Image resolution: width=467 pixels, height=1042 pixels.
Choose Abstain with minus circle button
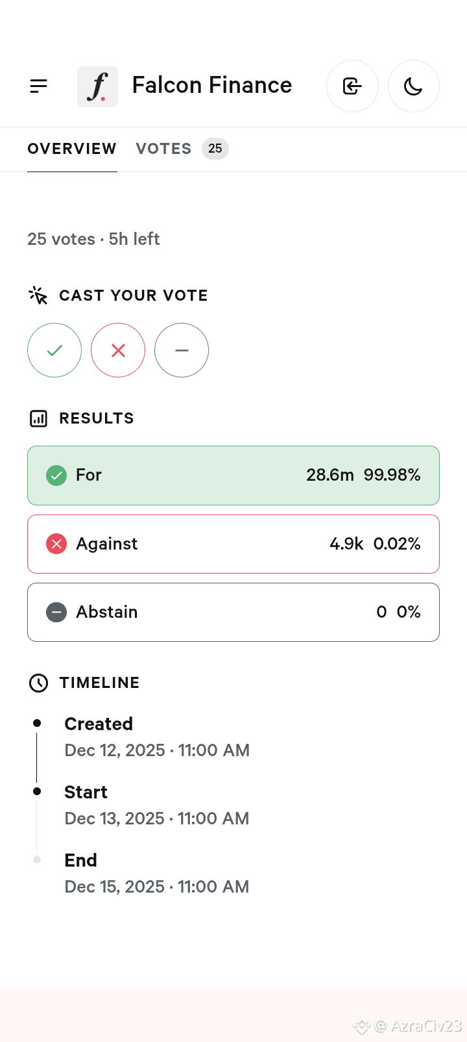pyautogui.click(x=182, y=350)
